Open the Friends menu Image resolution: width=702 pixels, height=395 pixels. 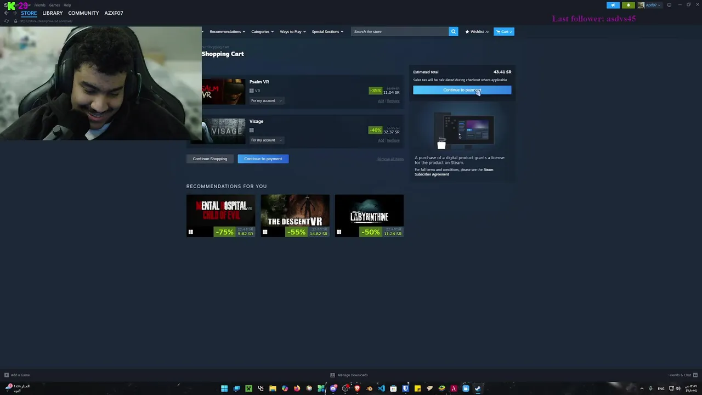coord(40,5)
